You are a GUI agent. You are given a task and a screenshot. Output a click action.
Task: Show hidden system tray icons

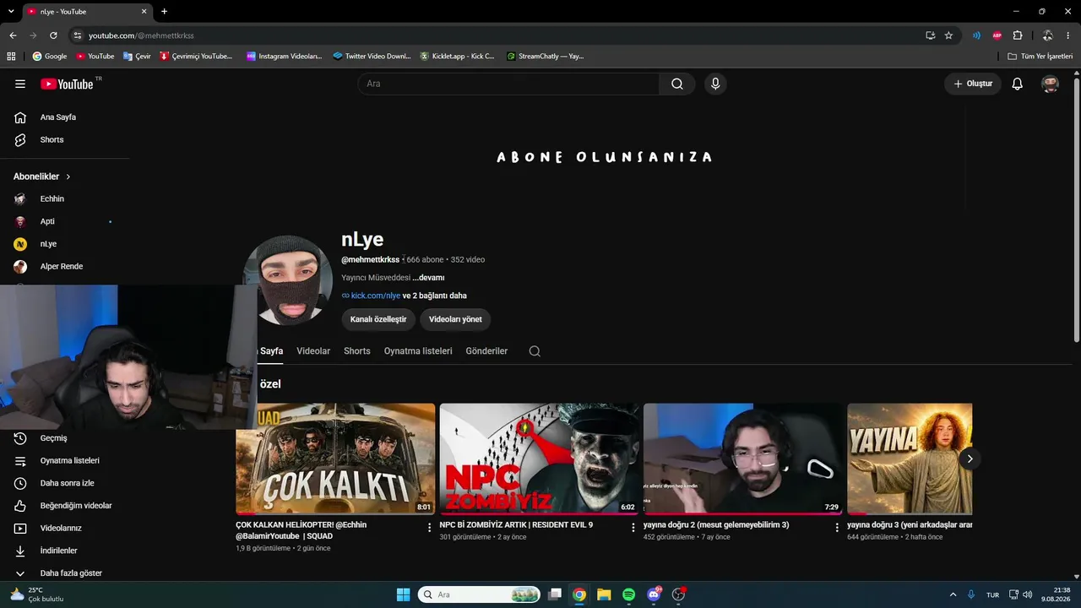[953, 594]
